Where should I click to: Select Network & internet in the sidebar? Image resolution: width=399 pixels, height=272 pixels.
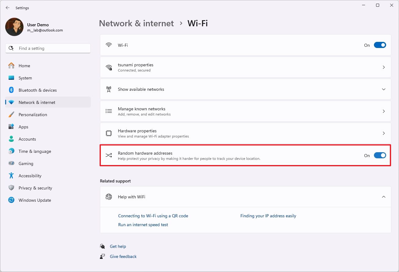coord(37,102)
